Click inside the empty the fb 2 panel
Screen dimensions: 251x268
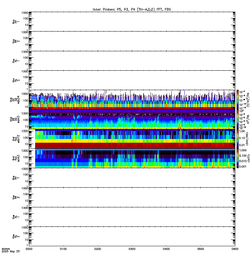[132, 237]
